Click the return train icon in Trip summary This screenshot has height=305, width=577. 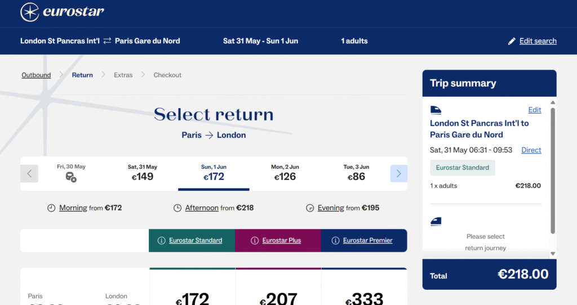pyautogui.click(x=436, y=221)
